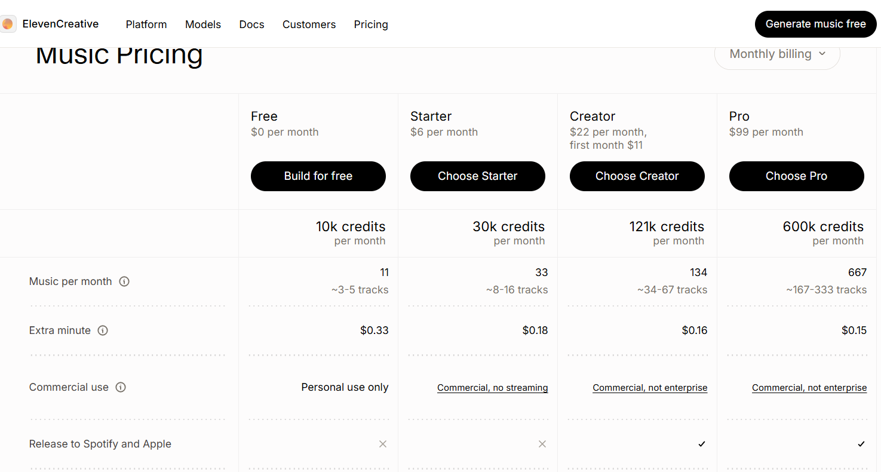The width and height of the screenshot is (881, 472).
Task: Choose the Creator plan
Action: (637, 176)
